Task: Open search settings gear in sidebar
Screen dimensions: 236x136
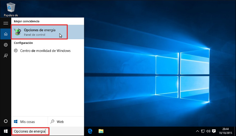Action: 5,45
